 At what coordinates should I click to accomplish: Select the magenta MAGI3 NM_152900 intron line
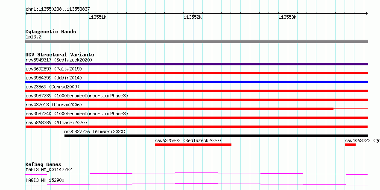tap(196, 184)
